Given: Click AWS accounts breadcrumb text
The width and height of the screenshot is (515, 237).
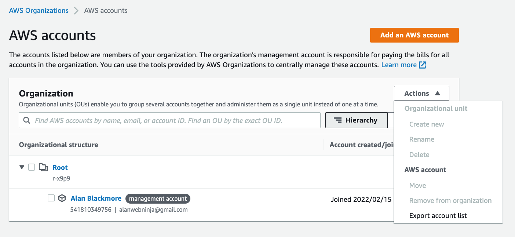Looking at the screenshot, I should pos(106,11).
